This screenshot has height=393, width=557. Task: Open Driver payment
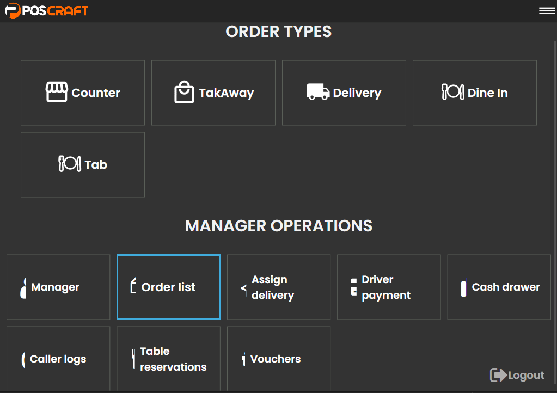pos(389,287)
